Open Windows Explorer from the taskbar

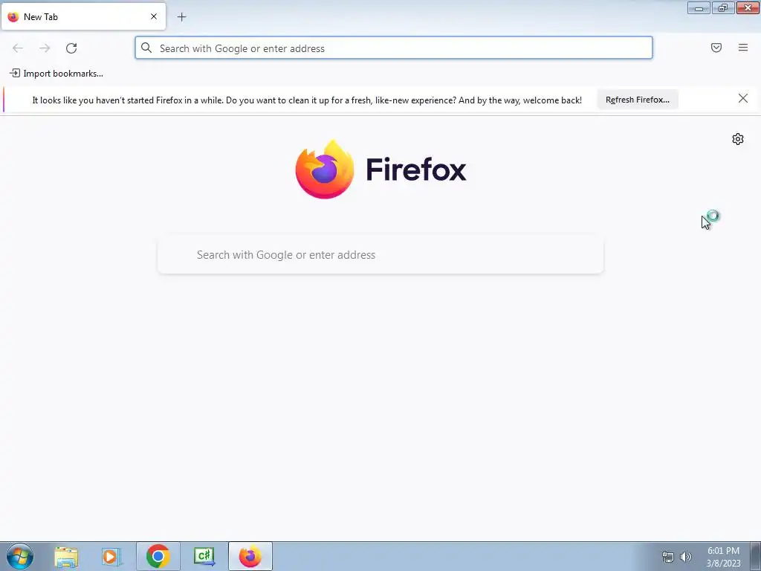pyautogui.click(x=66, y=556)
